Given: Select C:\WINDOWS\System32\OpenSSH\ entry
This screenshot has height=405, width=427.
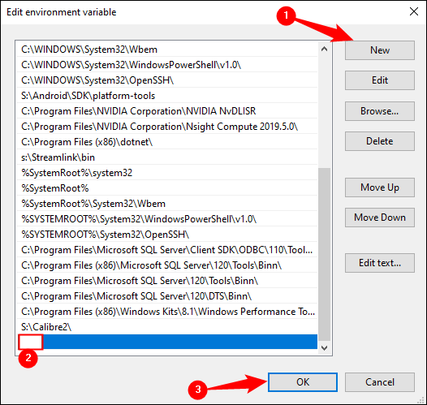Looking at the screenshot, I should pos(166,80).
